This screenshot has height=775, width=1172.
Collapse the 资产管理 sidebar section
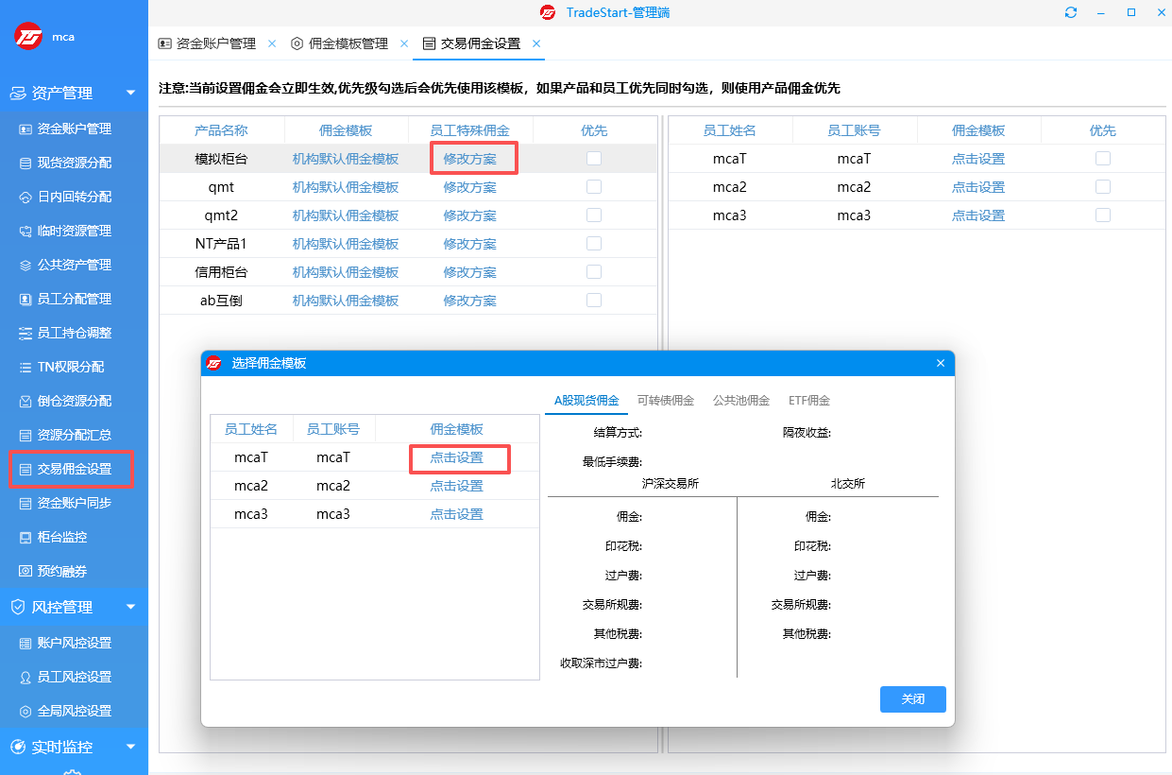click(130, 93)
